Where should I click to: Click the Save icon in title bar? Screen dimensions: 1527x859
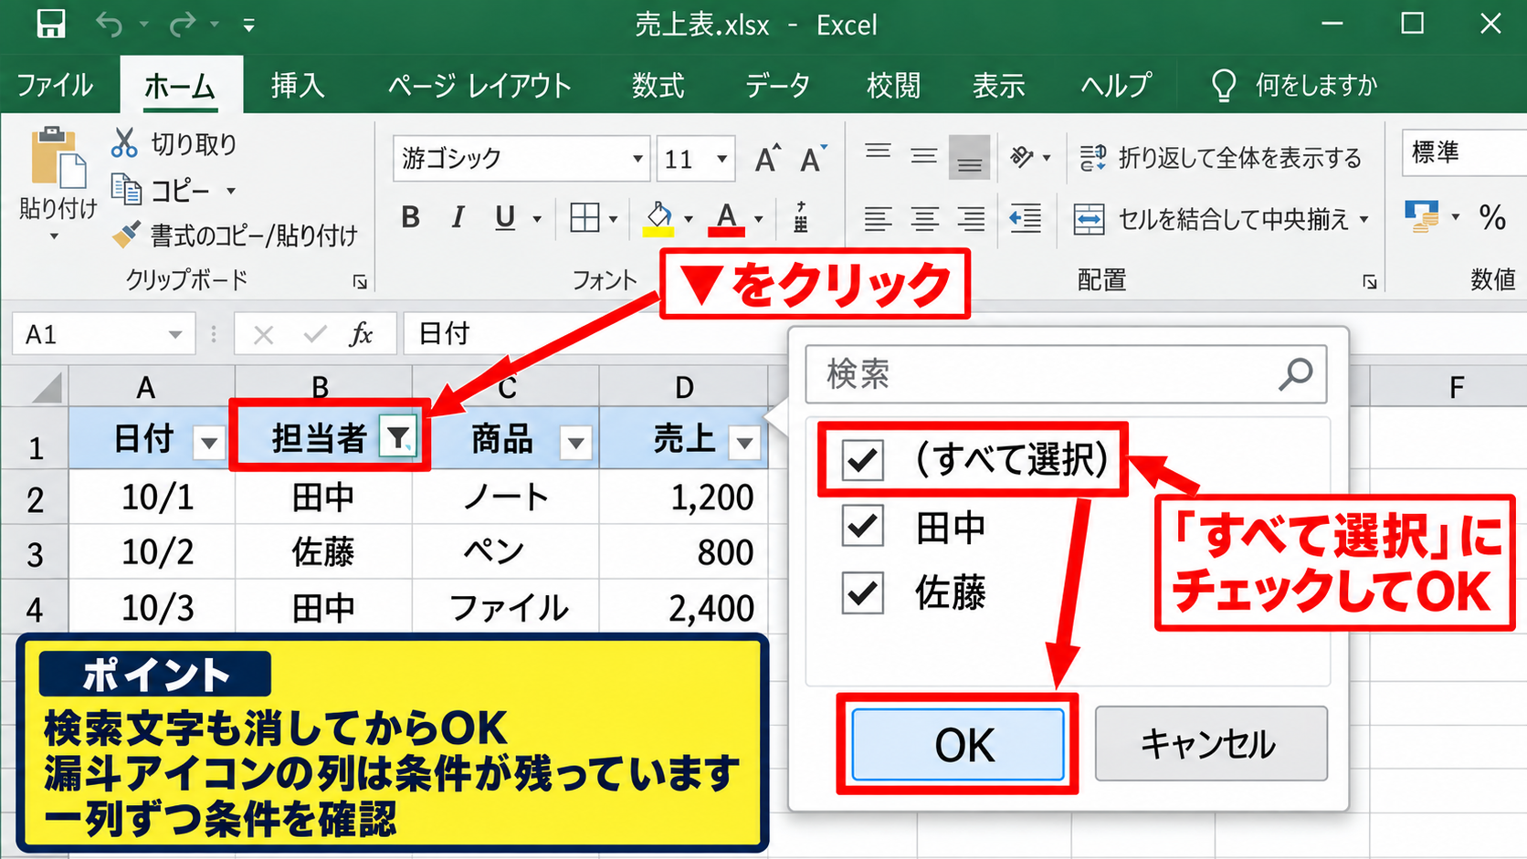point(51,24)
